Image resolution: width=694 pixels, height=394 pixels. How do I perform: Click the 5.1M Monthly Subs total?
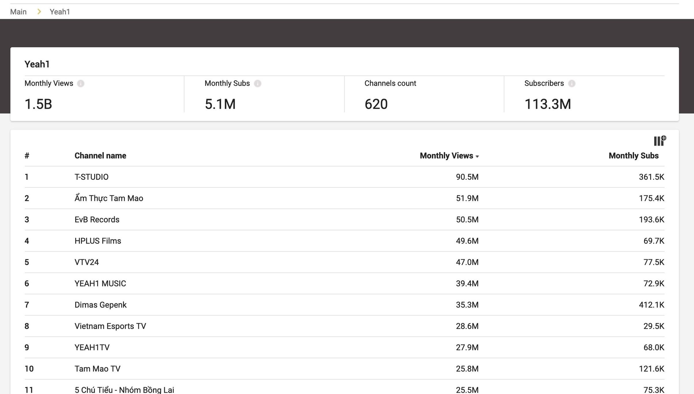220,104
